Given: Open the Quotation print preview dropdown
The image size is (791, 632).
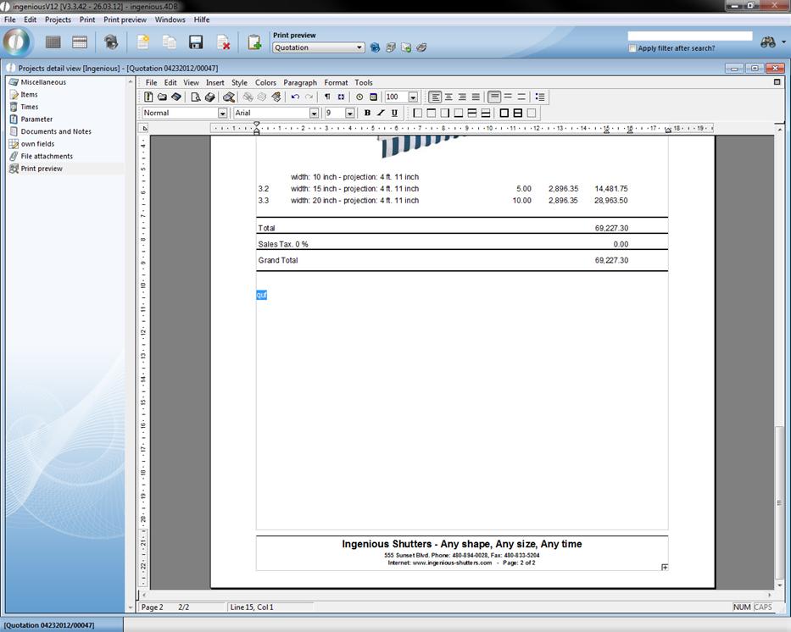Looking at the screenshot, I should 359,47.
